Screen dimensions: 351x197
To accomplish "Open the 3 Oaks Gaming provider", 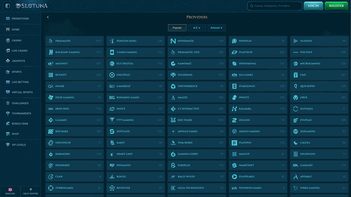I will (x=135, y=52).
